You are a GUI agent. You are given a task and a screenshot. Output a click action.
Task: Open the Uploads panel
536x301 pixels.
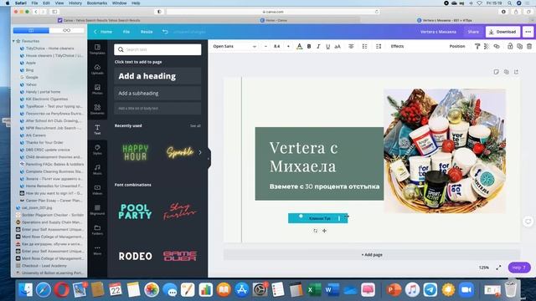(97, 69)
